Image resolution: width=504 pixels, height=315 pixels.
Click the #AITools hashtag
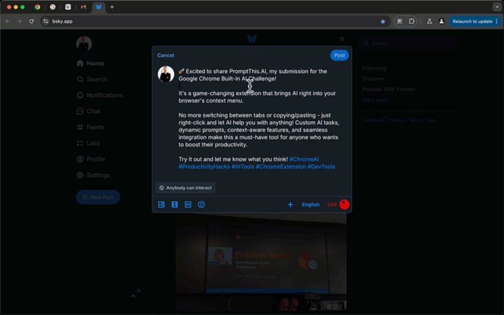click(243, 166)
